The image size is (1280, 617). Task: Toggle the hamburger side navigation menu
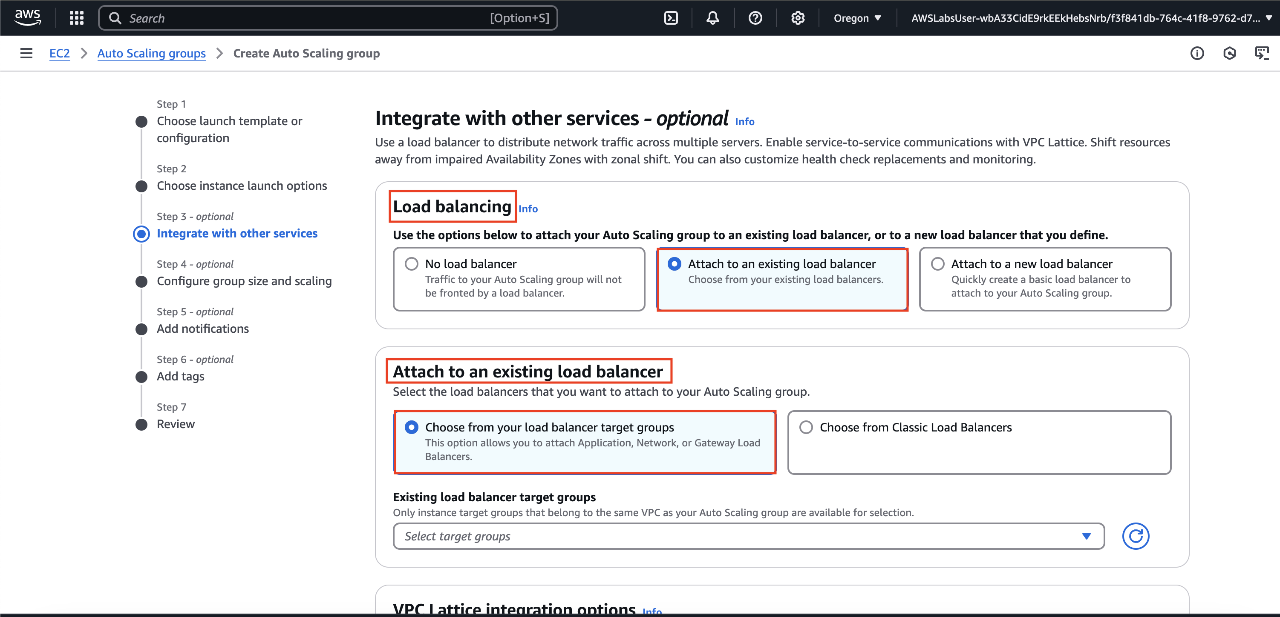pos(26,53)
